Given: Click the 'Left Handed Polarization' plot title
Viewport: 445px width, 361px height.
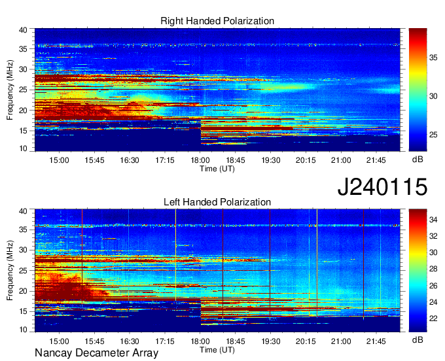Looking at the screenshot, I should pyautogui.click(x=217, y=202).
